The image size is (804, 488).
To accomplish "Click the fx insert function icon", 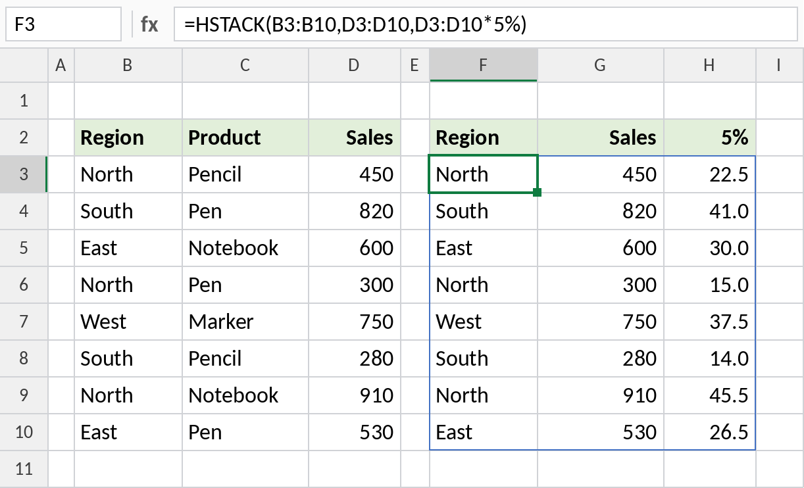I will tap(149, 25).
